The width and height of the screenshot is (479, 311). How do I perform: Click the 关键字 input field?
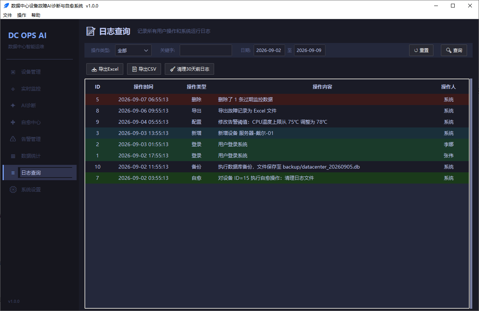(x=206, y=50)
